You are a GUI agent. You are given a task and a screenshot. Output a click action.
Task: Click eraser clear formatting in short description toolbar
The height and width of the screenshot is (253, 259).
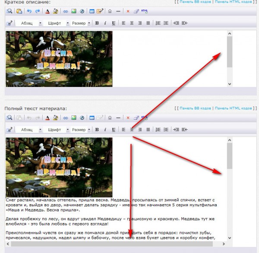click(x=136, y=11)
